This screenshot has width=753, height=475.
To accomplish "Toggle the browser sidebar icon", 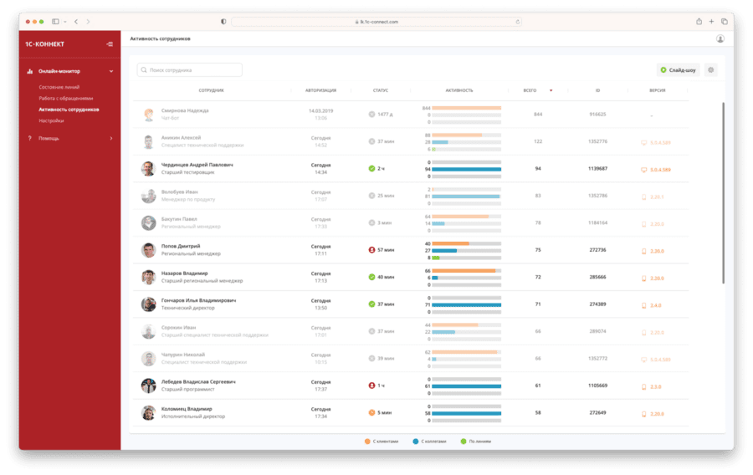I will pos(56,22).
